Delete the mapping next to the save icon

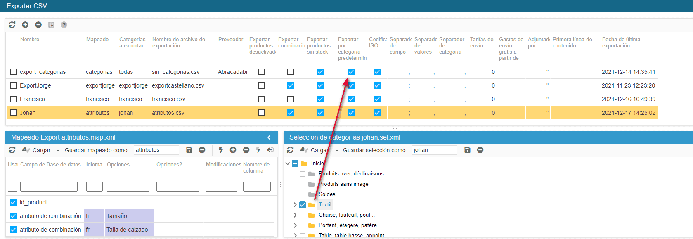(202, 150)
